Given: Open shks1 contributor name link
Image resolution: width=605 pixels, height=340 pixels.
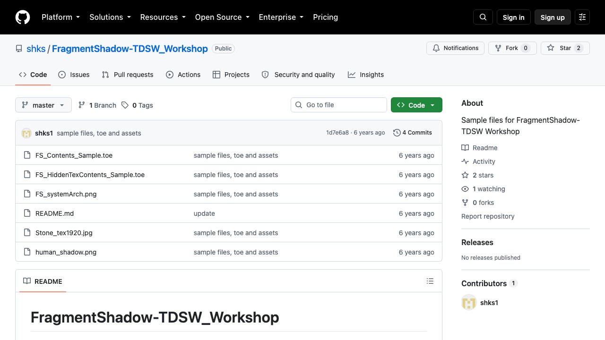Looking at the screenshot, I should click(x=489, y=303).
